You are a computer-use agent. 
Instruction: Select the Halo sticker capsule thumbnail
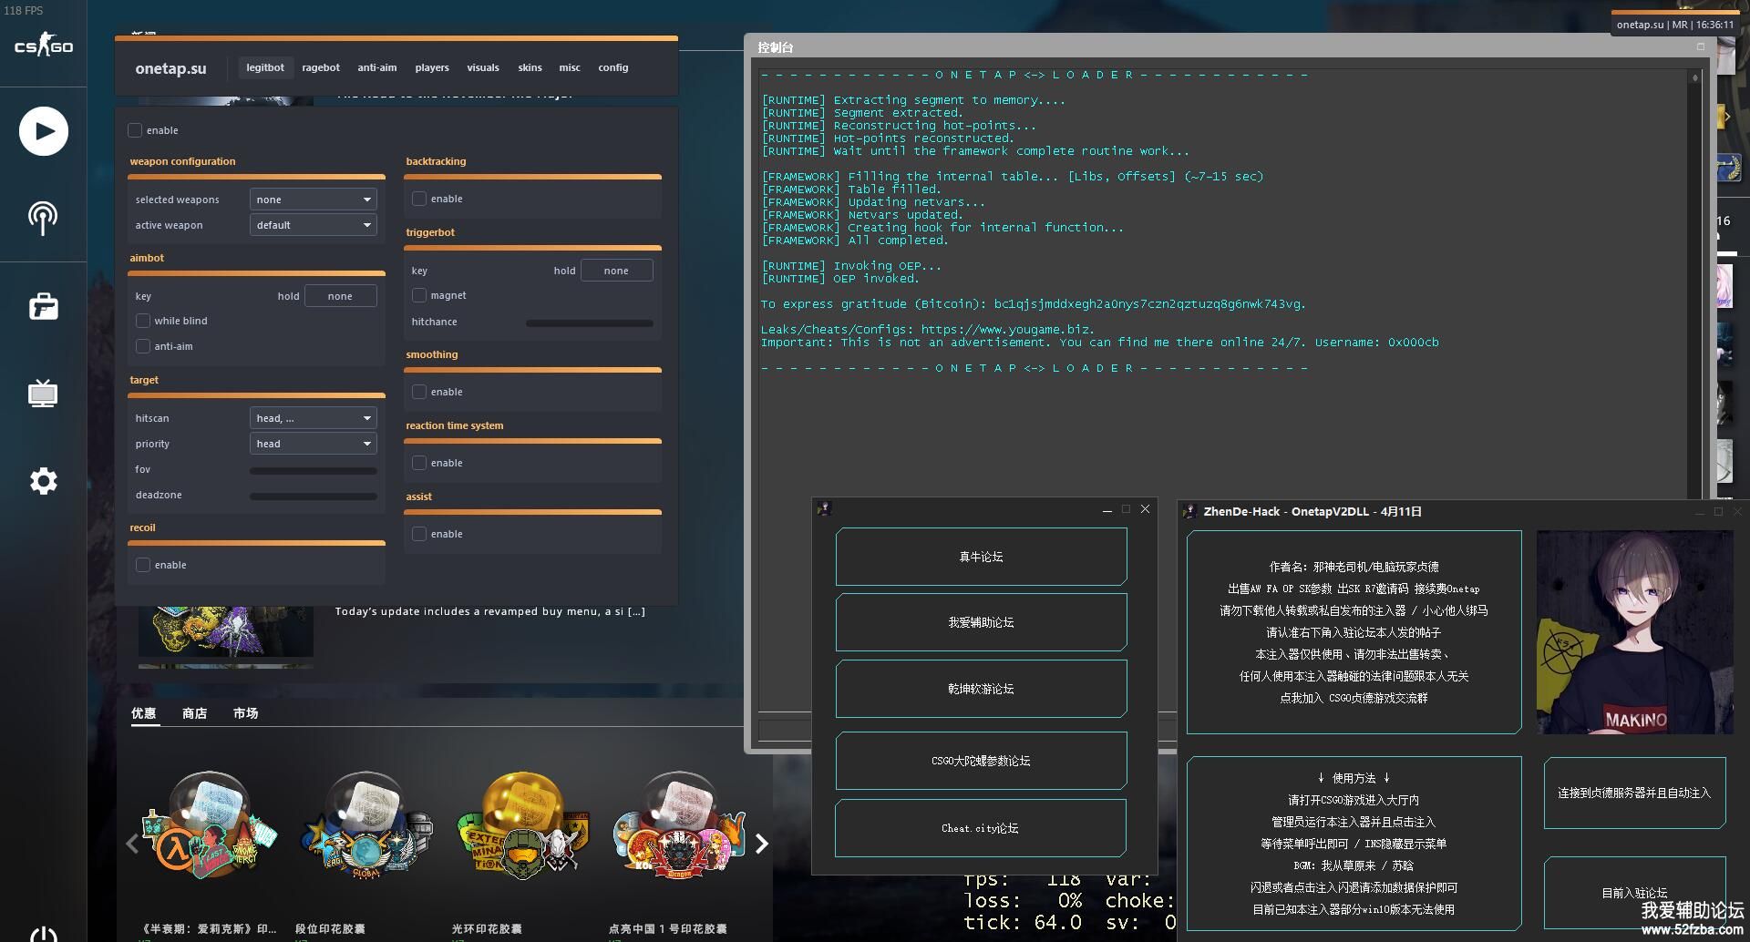point(522,827)
